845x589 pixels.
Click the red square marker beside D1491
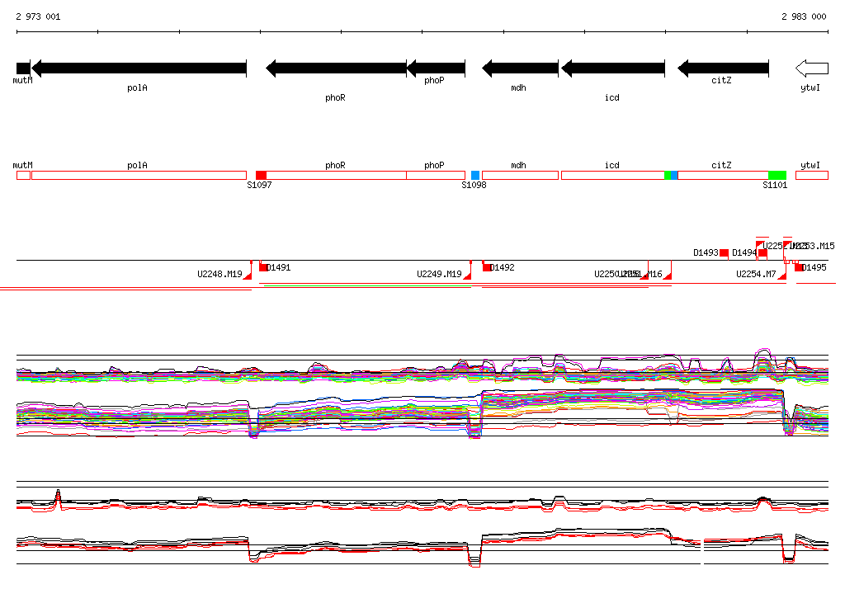click(x=263, y=266)
